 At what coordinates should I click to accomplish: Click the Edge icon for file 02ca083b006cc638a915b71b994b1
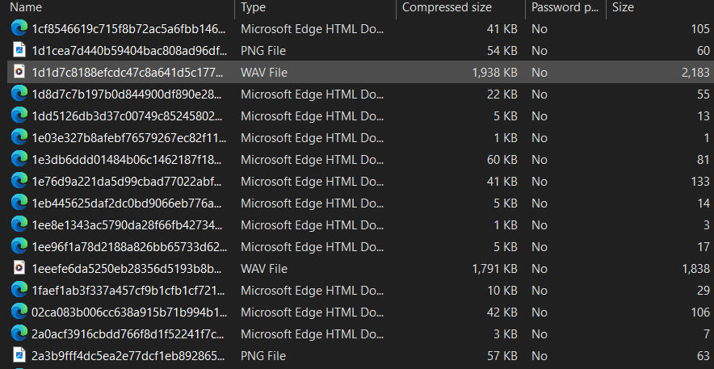[x=19, y=312]
